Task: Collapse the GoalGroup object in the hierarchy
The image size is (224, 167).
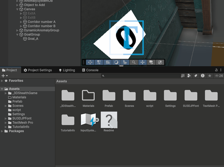Action: (x=17, y=35)
